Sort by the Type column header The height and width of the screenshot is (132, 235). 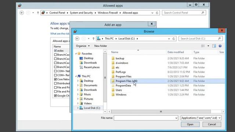point(205,52)
